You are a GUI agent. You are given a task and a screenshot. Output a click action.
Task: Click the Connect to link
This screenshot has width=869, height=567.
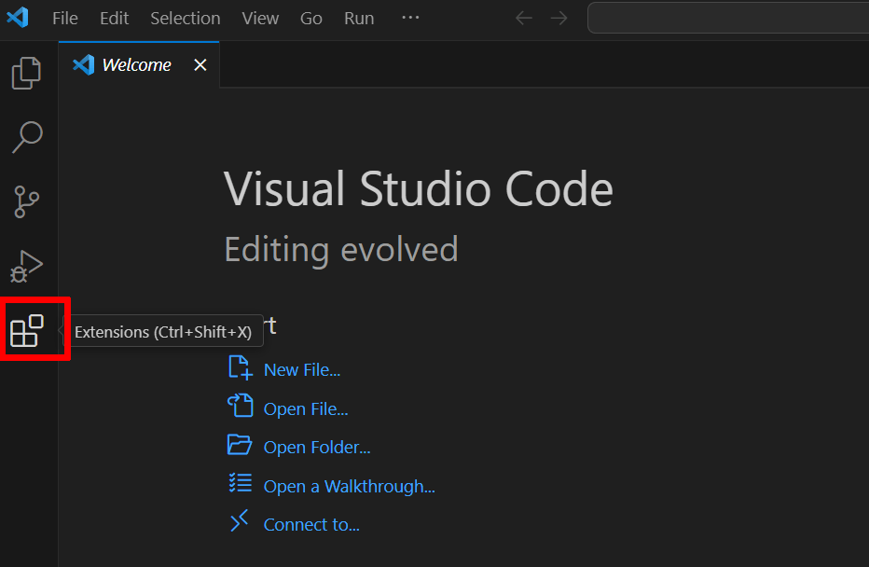310,524
